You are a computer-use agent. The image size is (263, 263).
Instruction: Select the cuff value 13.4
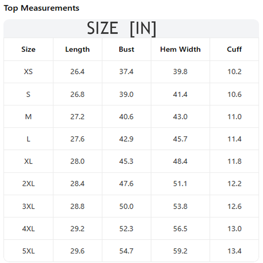(x=234, y=251)
